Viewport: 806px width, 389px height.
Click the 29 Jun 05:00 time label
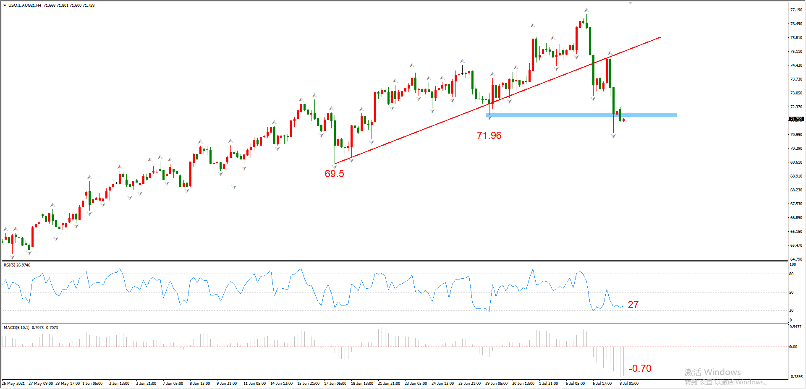click(x=496, y=384)
